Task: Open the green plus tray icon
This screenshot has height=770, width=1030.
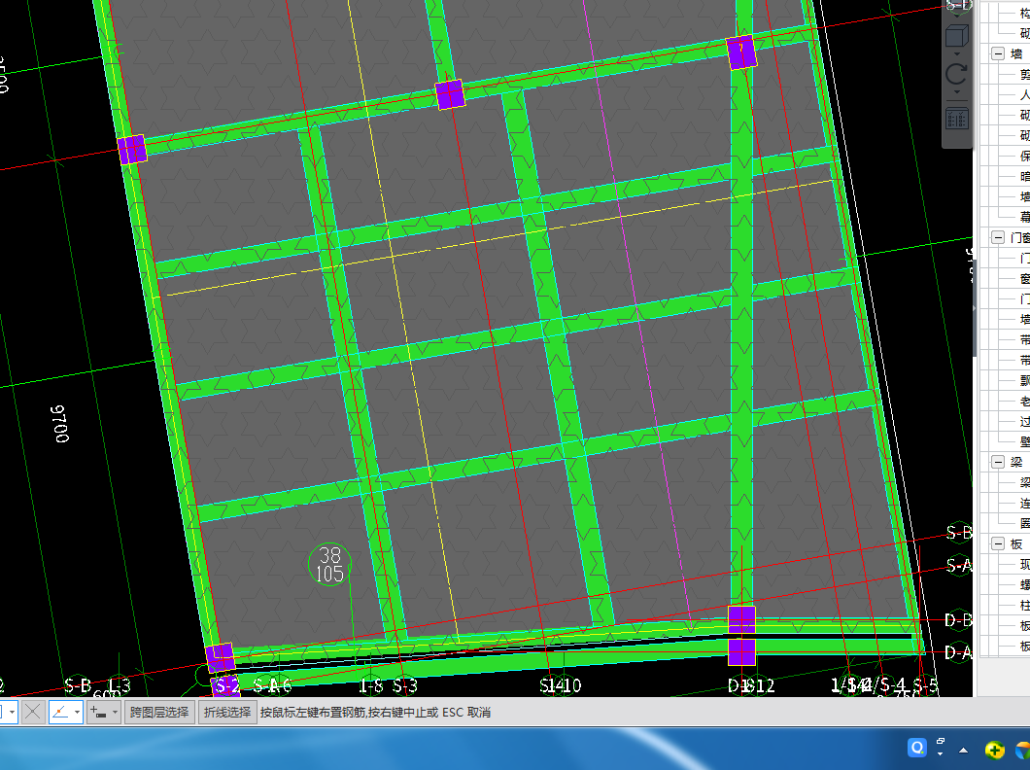Action: tap(994, 750)
